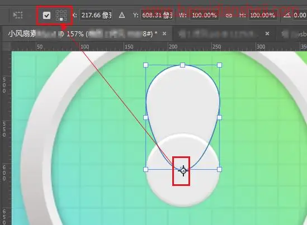The image size is (307, 225).
Task: Click the Free Transform tool icon
Action: pos(18,15)
